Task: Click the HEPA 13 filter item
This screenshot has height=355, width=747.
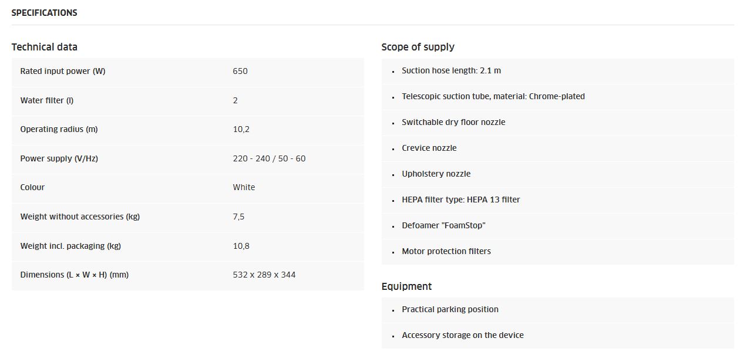Action: point(558,200)
